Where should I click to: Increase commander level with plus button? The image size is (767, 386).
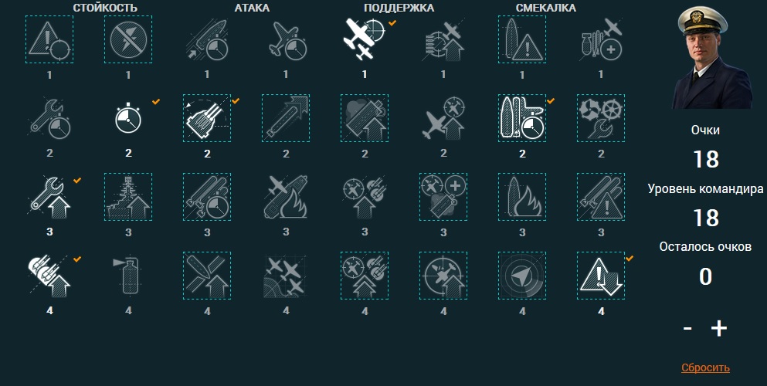click(718, 328)
